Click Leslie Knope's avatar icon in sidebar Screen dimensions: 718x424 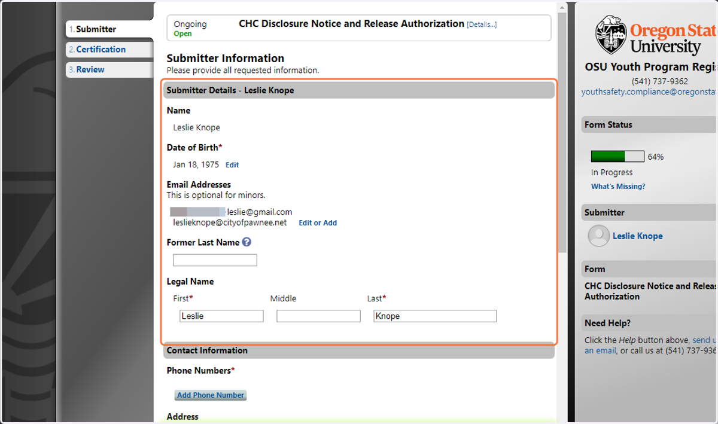(598, 236)
